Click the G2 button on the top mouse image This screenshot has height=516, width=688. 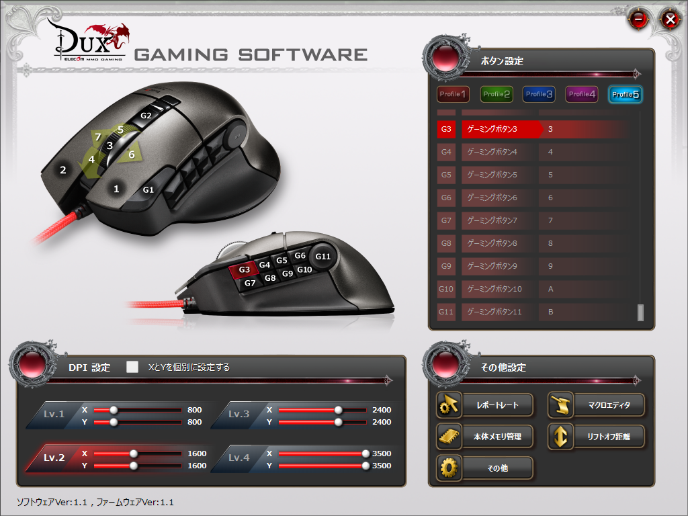tap(146, 116)
